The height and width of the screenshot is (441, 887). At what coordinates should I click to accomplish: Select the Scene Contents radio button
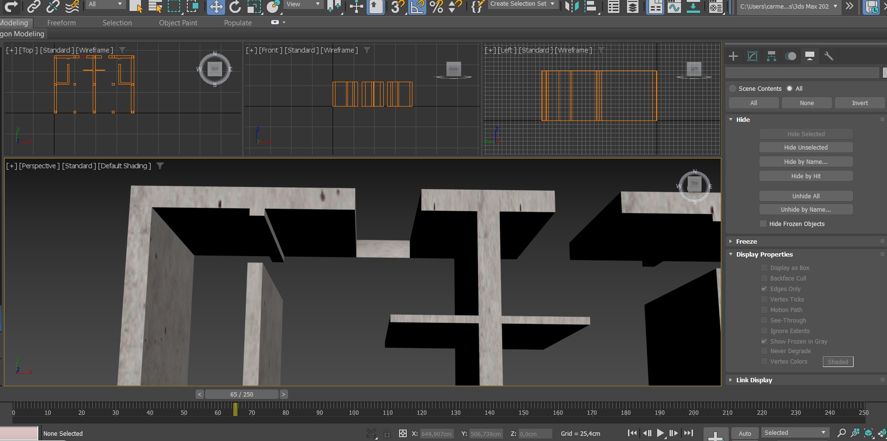(x=733, y=88)
